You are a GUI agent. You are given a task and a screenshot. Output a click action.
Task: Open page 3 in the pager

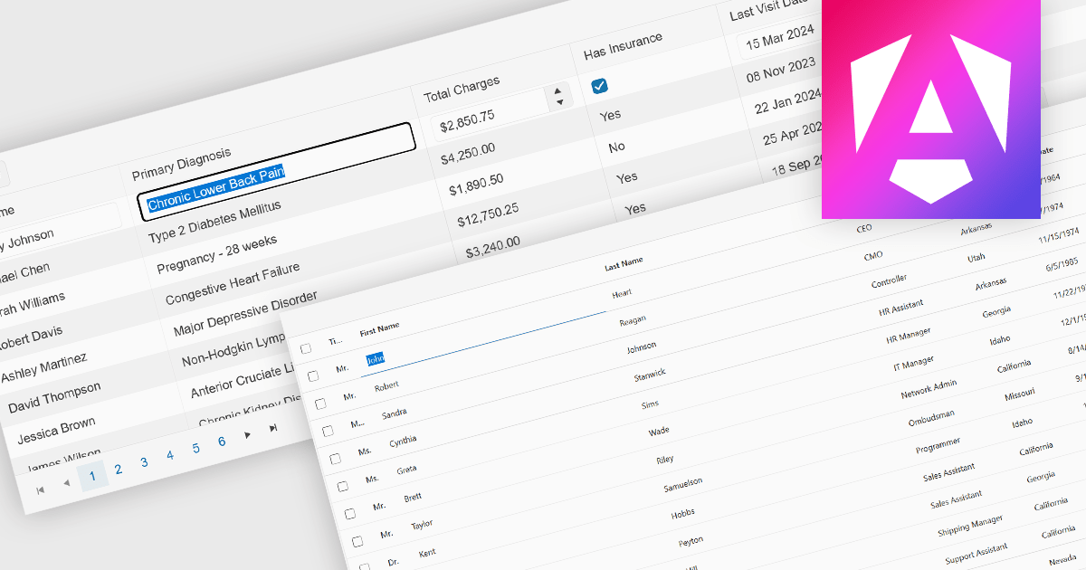(144, 462)
